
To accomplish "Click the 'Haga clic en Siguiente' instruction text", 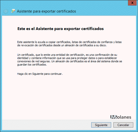I will pyautogui.click(x=40, y=74).
